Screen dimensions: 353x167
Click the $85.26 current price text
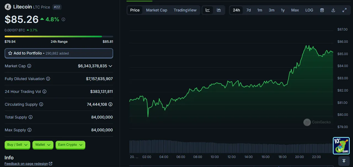click(x=22, y=19)
